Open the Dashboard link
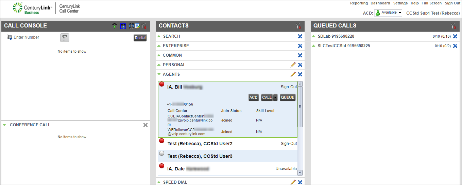462x185 pixels. tap(380, 3)
